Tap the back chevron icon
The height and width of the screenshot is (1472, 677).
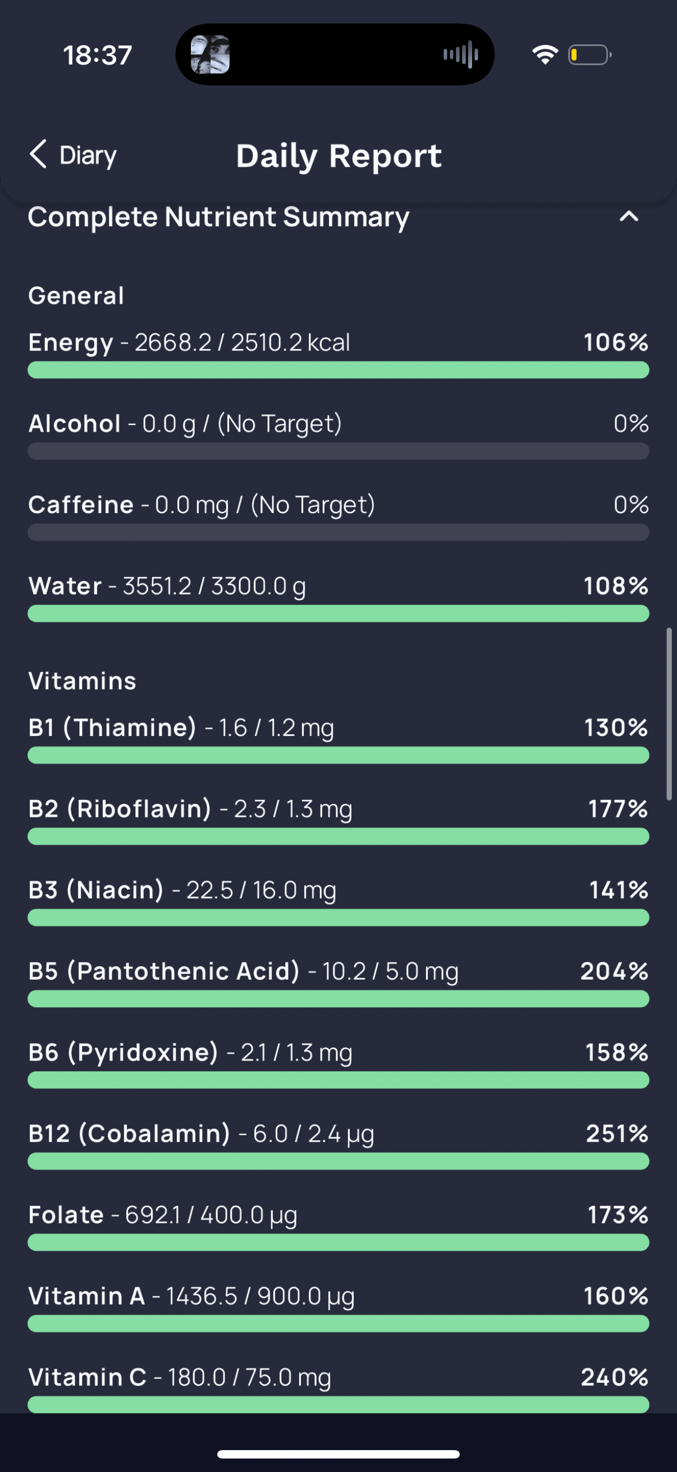click(38, 154)
